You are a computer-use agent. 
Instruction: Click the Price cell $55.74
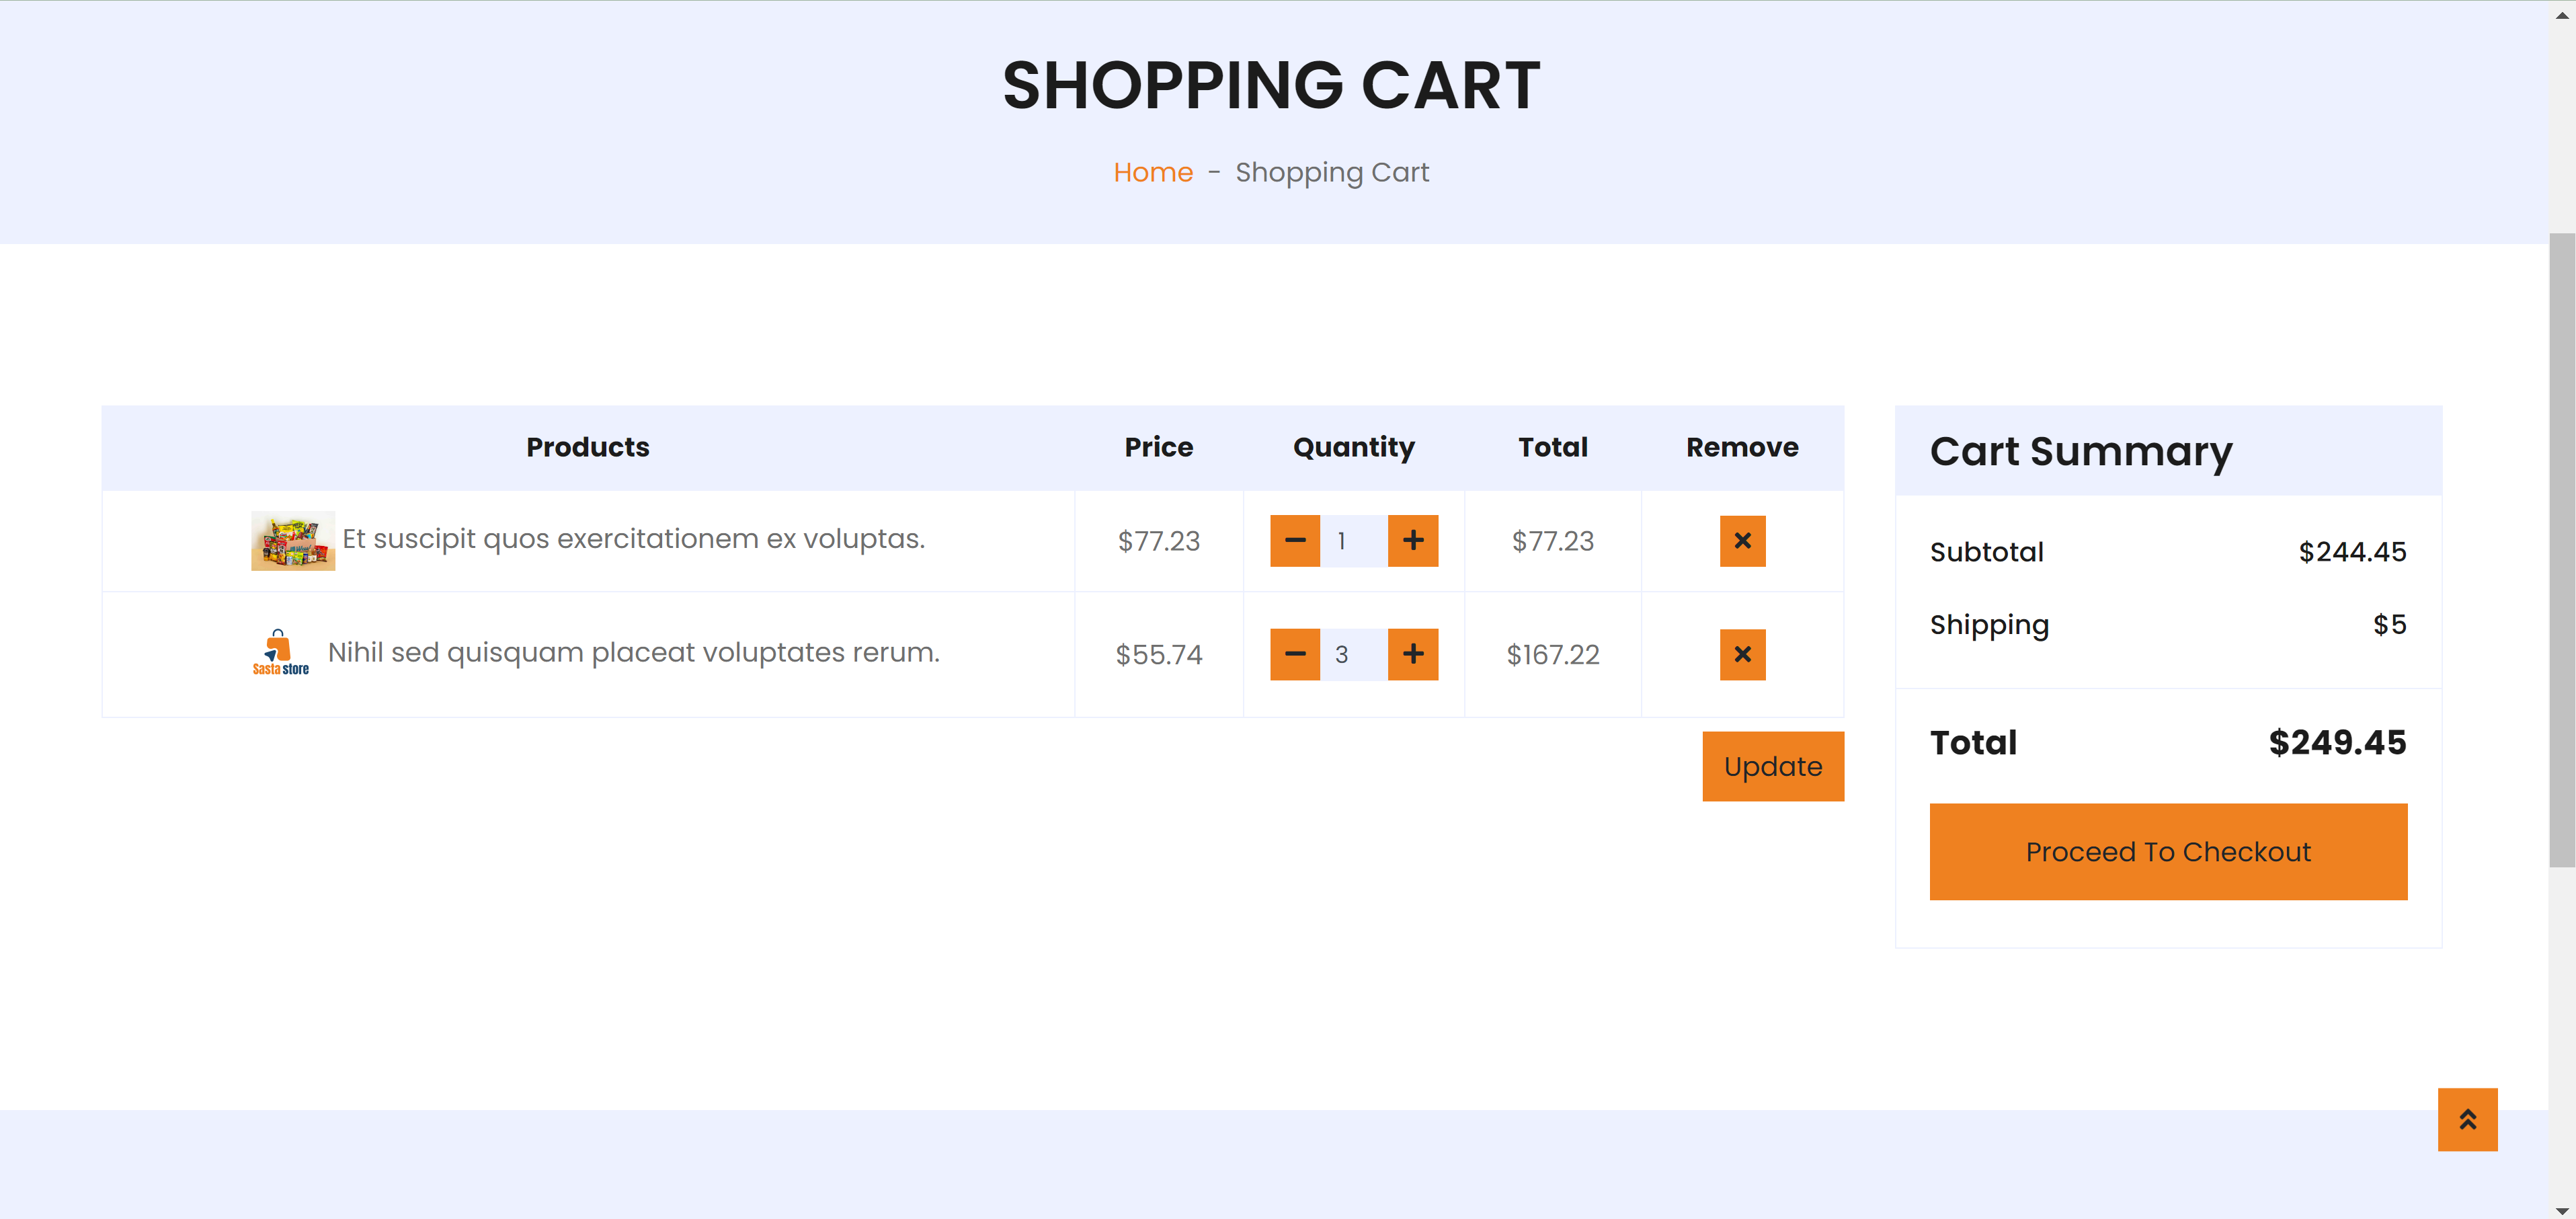click(1159, 655)
